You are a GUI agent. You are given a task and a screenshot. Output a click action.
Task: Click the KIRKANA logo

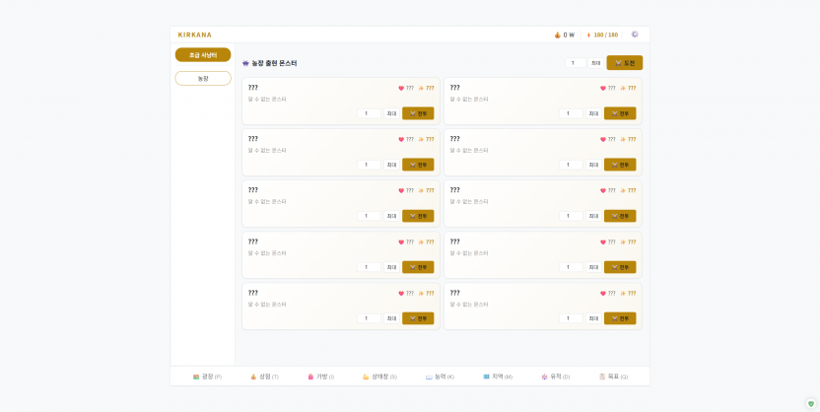pos(194,35)
